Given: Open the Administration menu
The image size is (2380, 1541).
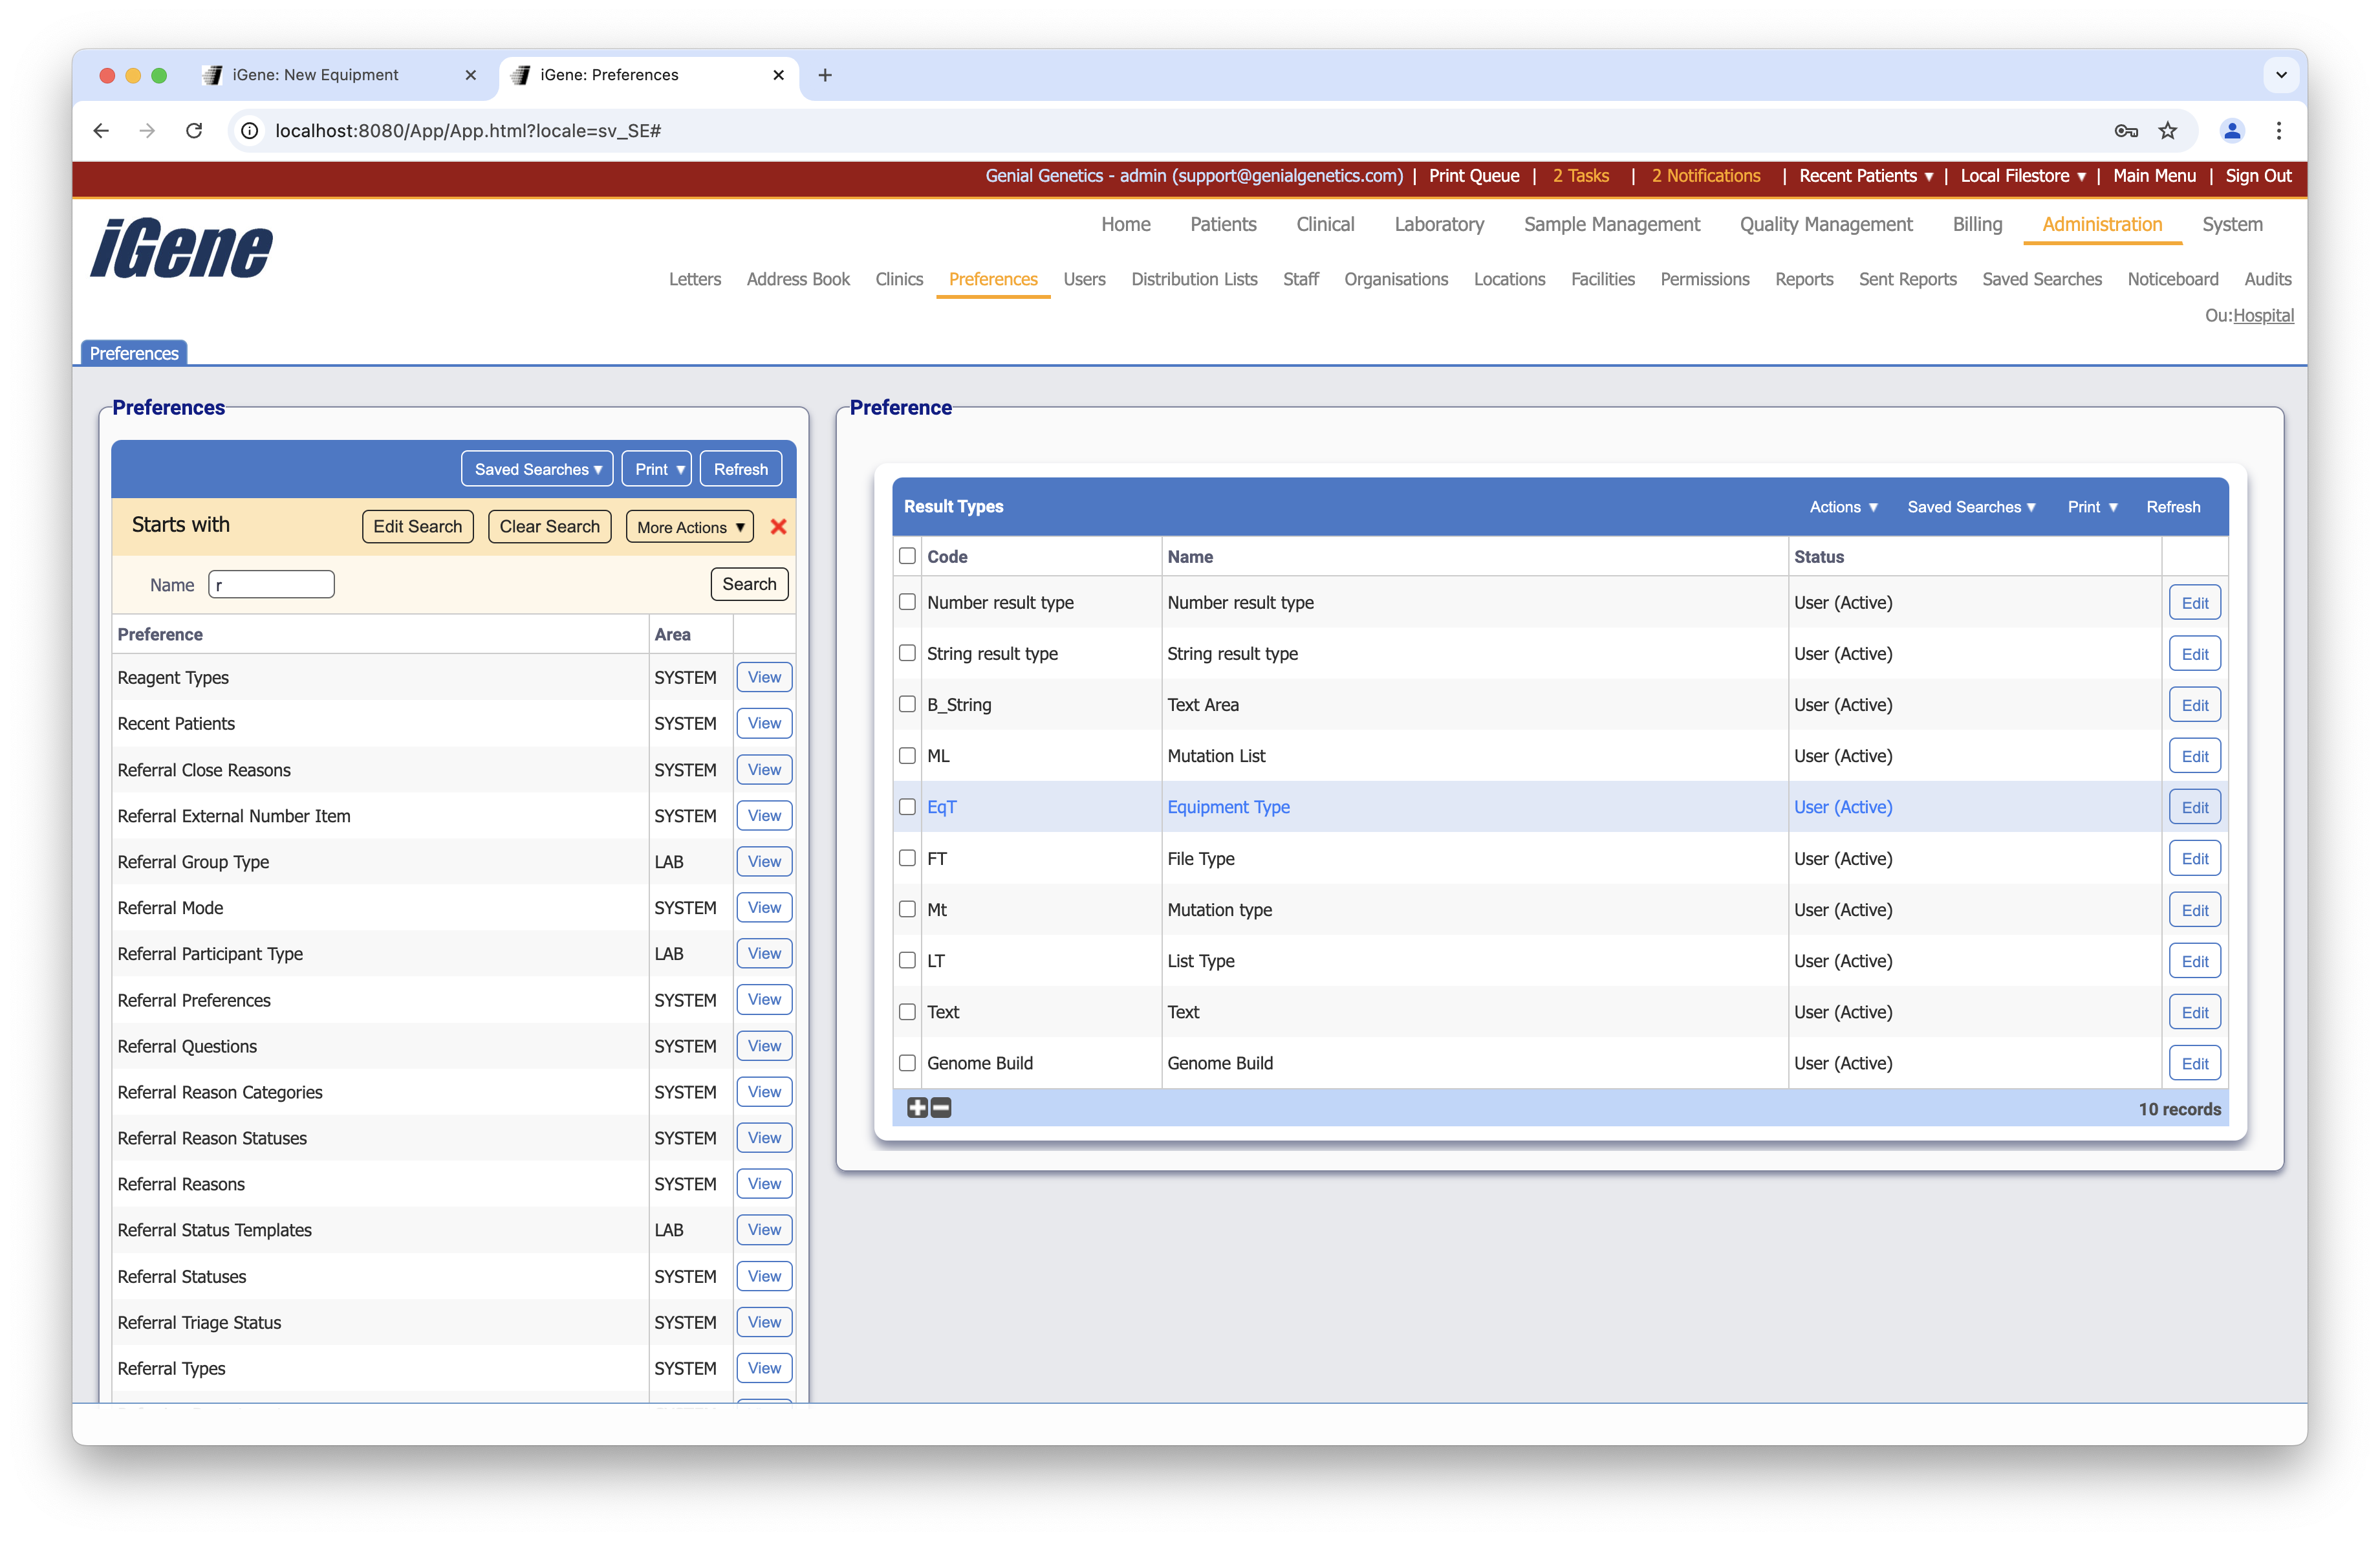Looking at the screenshot, I should click(2101, 224).
